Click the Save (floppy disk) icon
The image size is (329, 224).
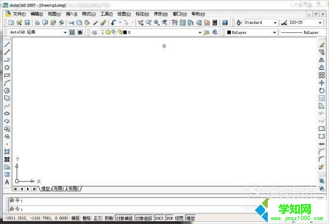tap(27, 23)
